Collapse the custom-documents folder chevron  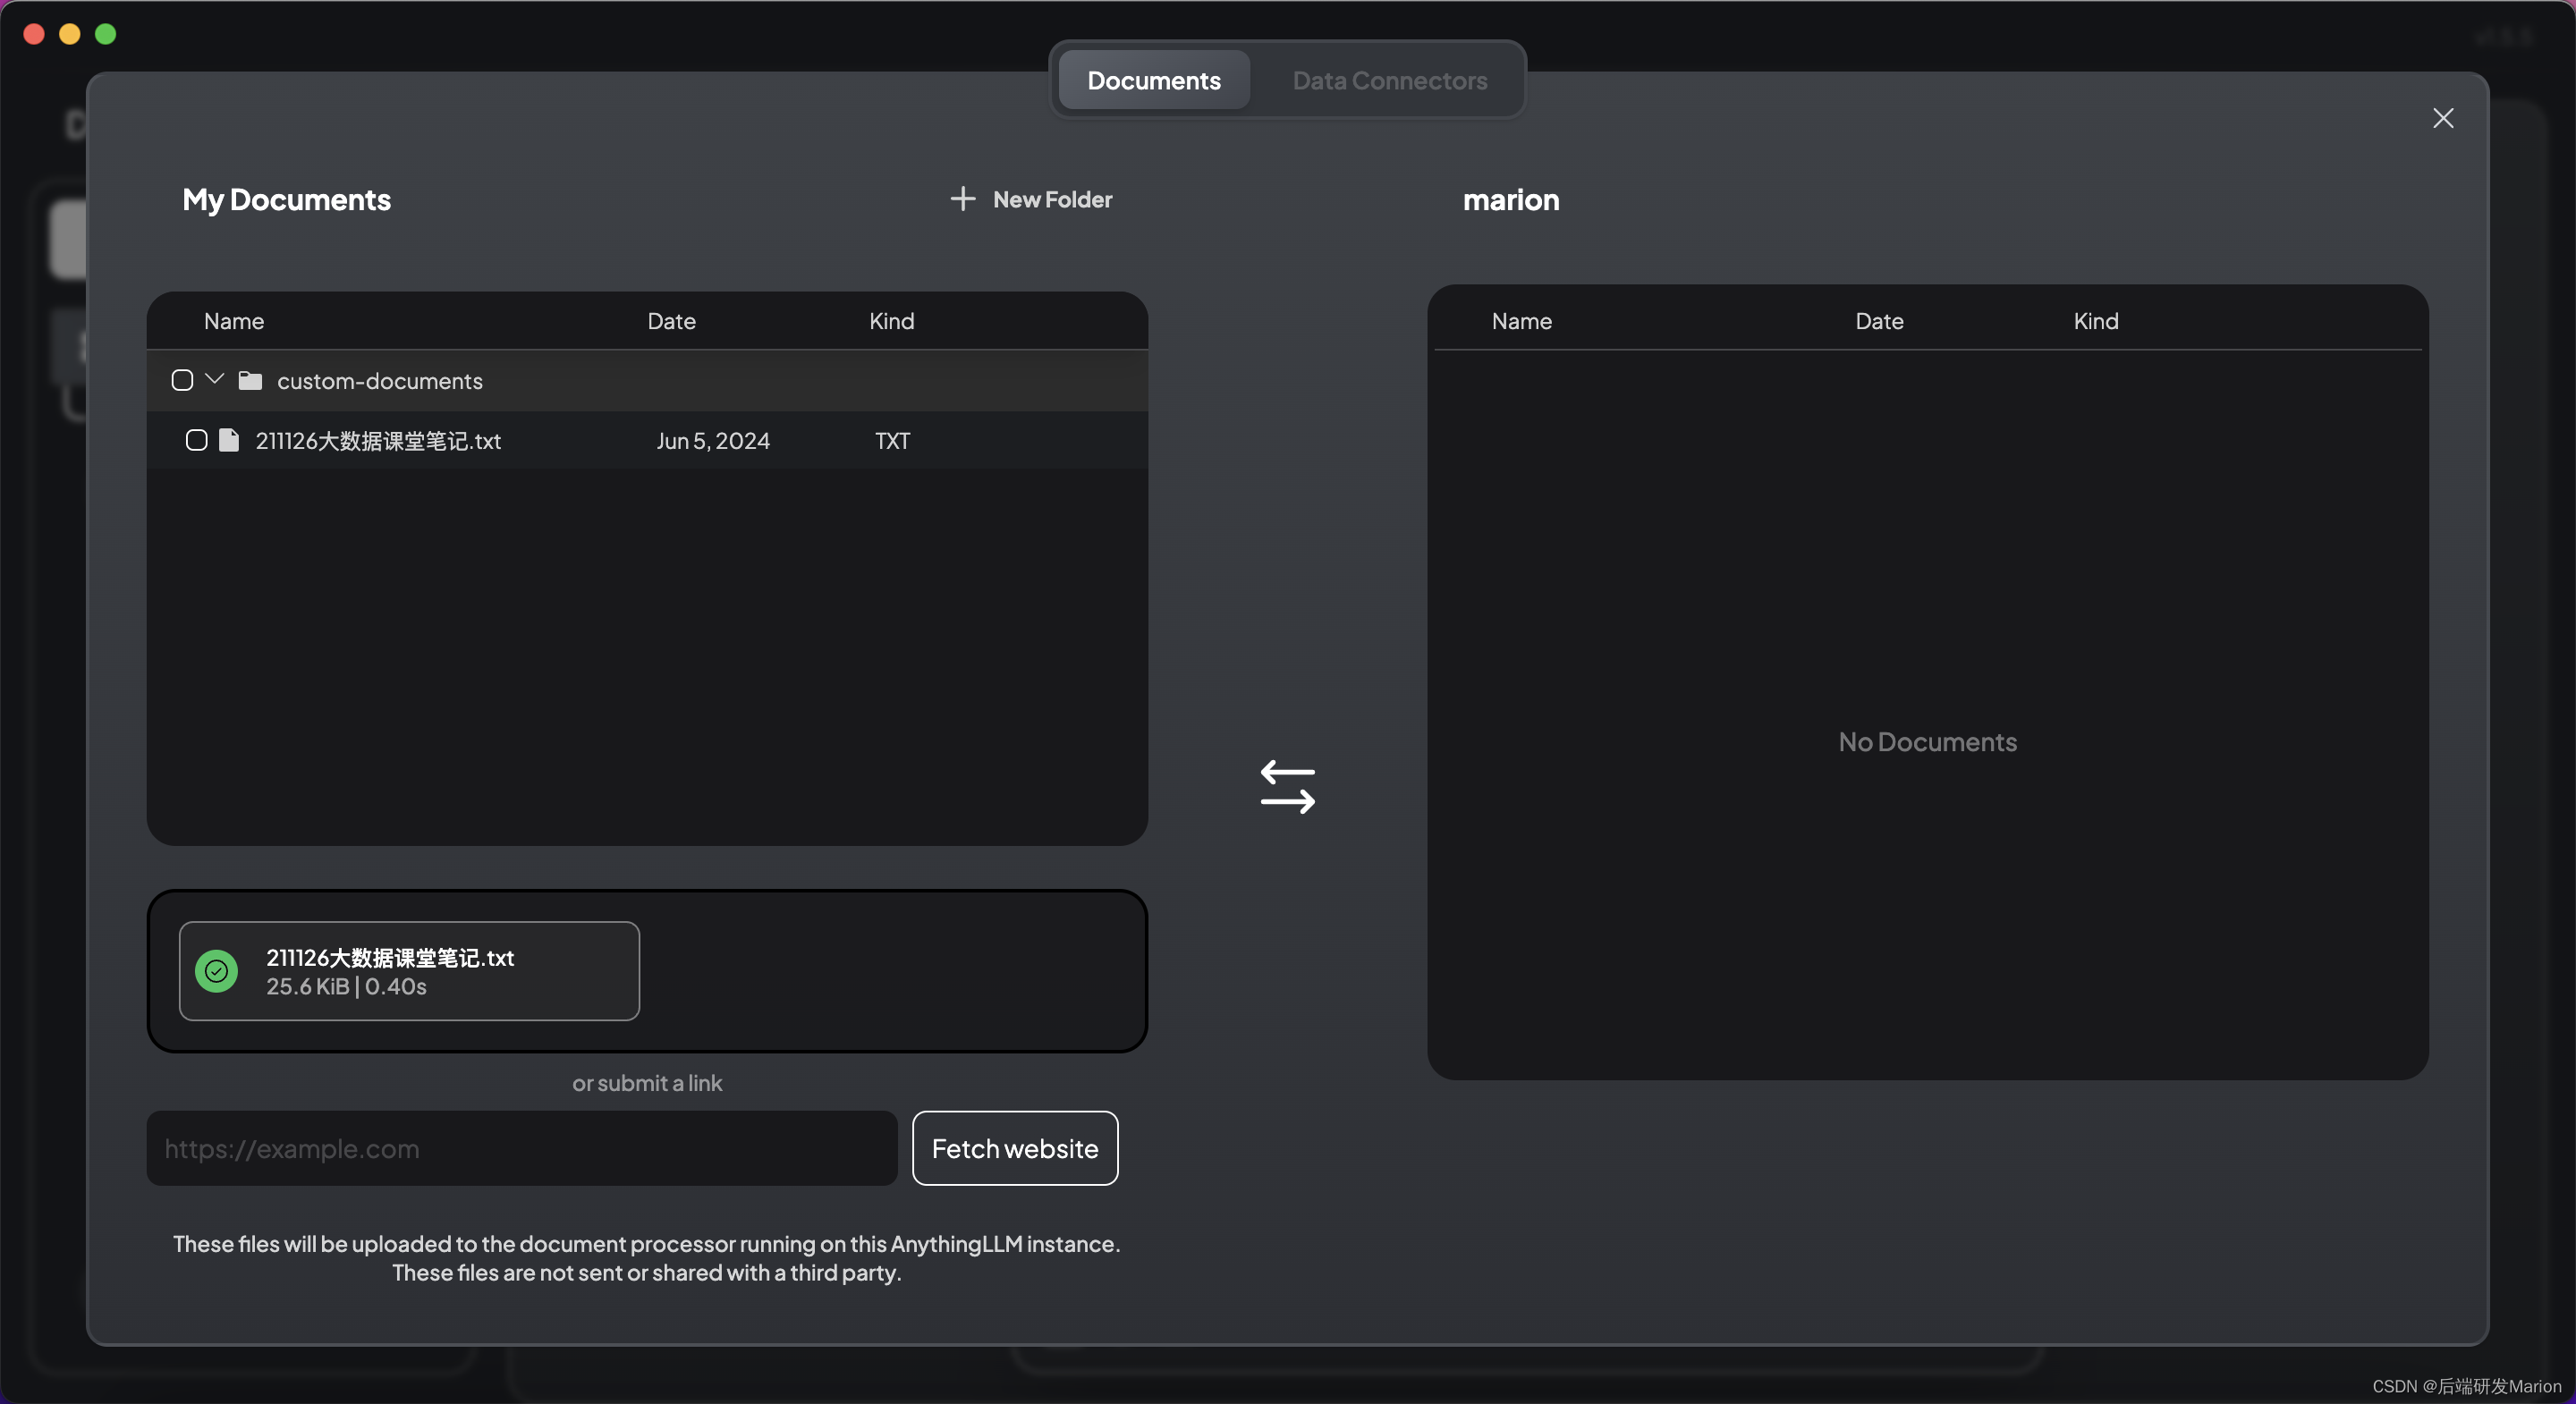pyautogui.click(x=214, y=379)
